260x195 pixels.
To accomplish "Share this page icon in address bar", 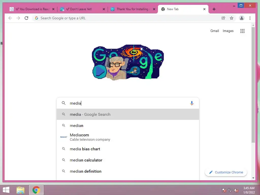I will (223, 18).
